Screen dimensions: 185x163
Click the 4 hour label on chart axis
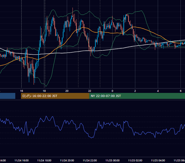158,91
